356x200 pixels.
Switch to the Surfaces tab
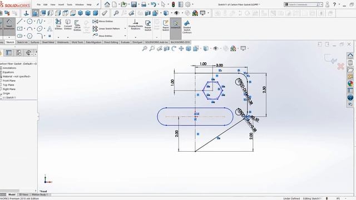tap(35, 42)
